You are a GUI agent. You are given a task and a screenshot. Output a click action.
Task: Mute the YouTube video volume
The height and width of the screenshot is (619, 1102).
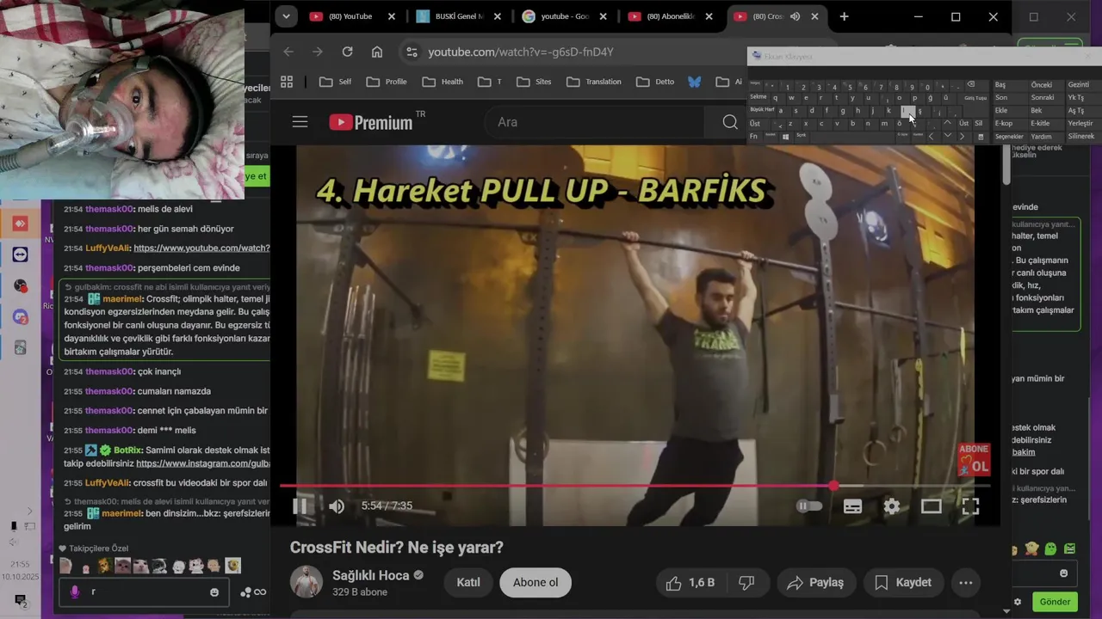337,506
